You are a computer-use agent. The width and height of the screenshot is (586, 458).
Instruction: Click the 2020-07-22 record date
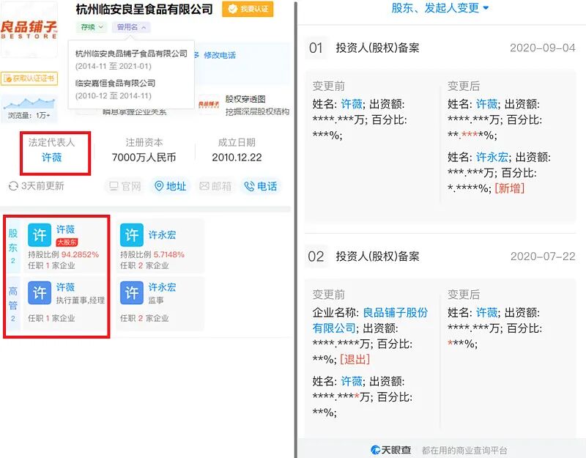pyautogui.click(x=542, y=256)
